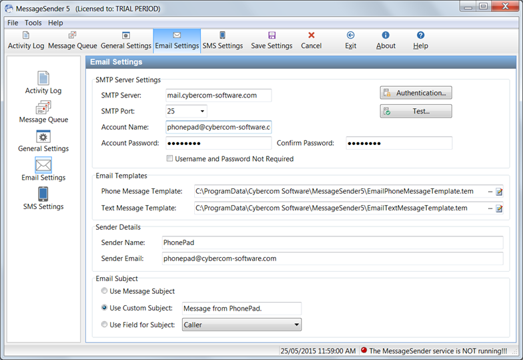
Task: Open General Settings in the toolbar
Action: click(125, 41)
